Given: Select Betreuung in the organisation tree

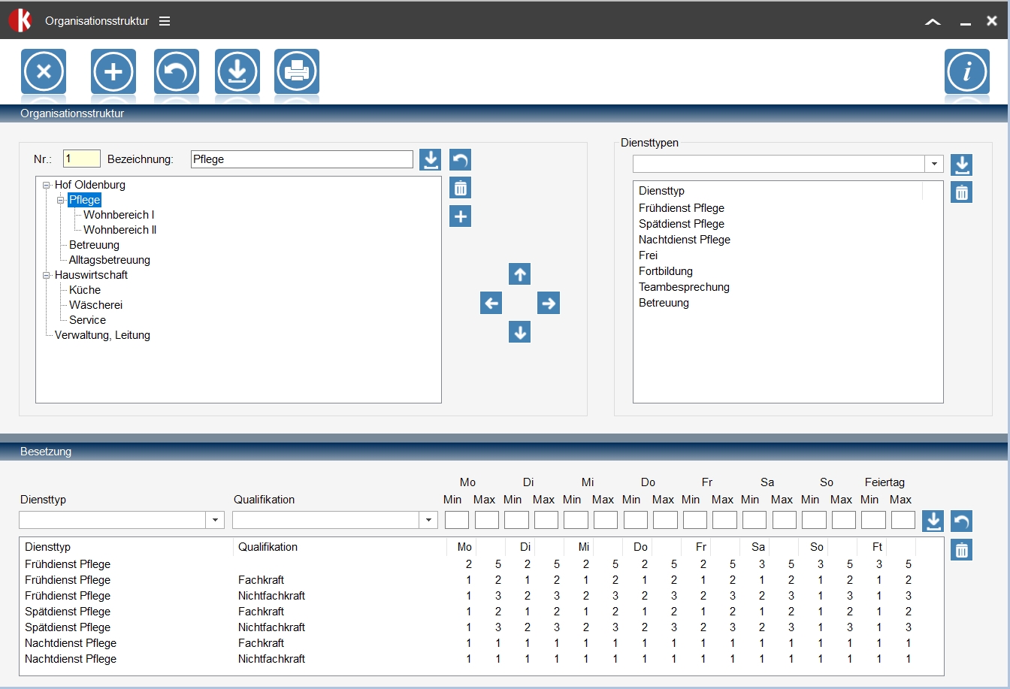Looking at the screenshot, I should [x=94, y=245].
